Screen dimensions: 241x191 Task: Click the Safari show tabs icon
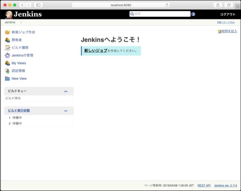(229, 5)
